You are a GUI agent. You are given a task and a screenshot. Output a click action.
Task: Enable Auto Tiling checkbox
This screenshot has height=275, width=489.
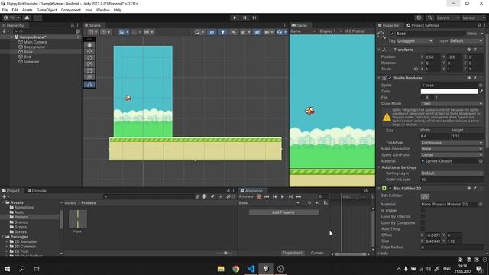coord(423,229)
